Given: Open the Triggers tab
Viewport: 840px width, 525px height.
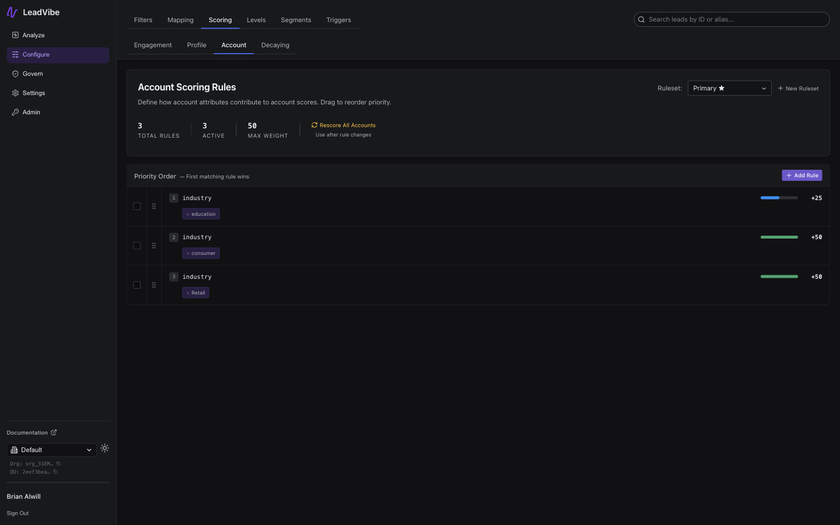Looking at the screenshot, I should [x=338, y=20].
